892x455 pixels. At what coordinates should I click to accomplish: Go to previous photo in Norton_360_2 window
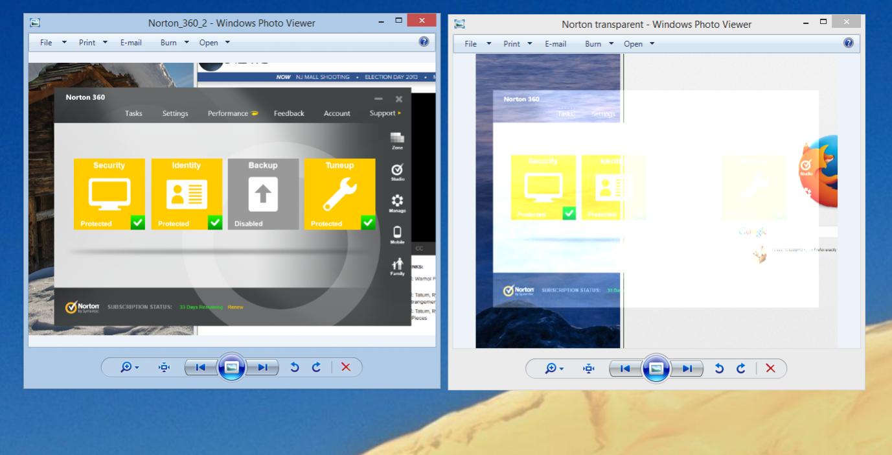pos(201,367)
